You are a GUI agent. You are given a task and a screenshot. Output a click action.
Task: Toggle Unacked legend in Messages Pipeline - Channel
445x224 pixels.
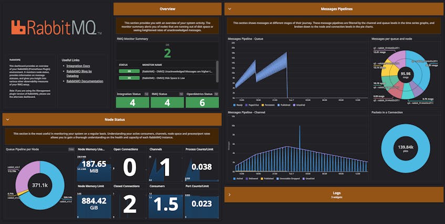[308, 179]
